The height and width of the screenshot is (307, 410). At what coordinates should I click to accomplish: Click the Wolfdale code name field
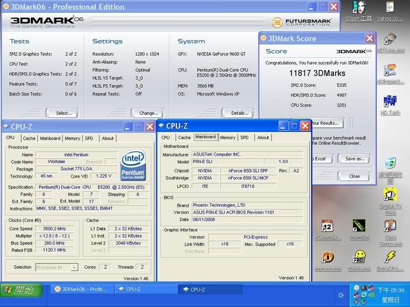[56, 162]
